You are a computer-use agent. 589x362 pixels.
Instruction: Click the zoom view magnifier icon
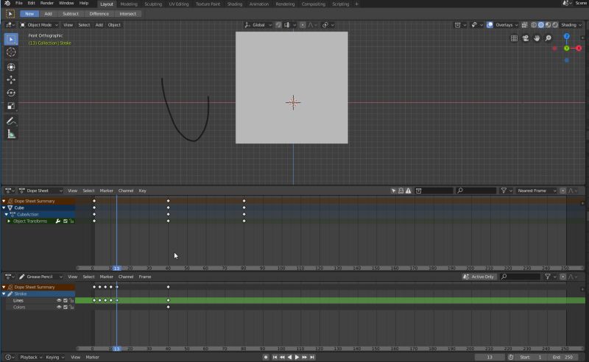549,38
